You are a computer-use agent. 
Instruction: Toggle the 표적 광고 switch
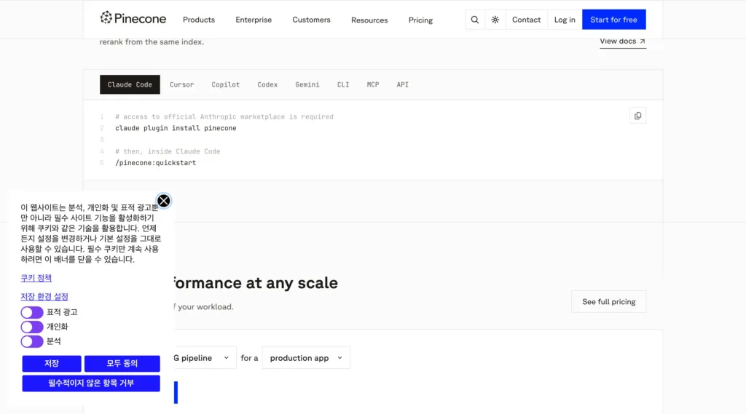32,312
